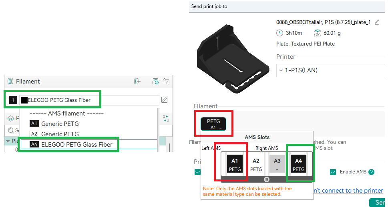Choose empty AMS slot A3
388x207 pixels.
[x=277, y=165]
